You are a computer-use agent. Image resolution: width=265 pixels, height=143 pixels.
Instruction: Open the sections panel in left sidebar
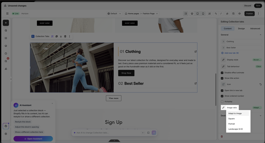pyautogui.click(x=6, y=30)
